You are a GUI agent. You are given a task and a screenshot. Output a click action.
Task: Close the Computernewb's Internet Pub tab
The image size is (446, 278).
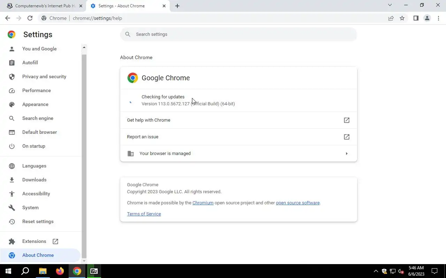(x=81, y=6)
